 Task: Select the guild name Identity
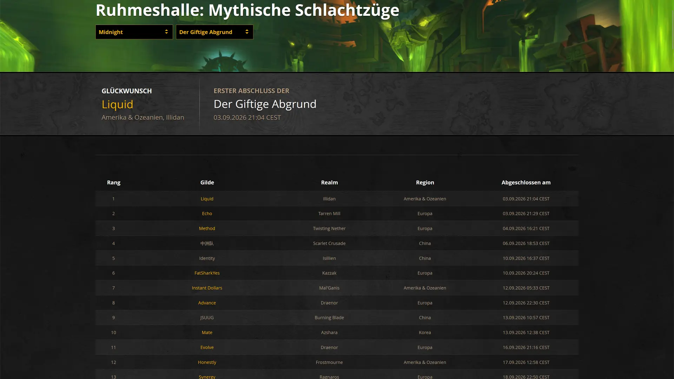207,258
